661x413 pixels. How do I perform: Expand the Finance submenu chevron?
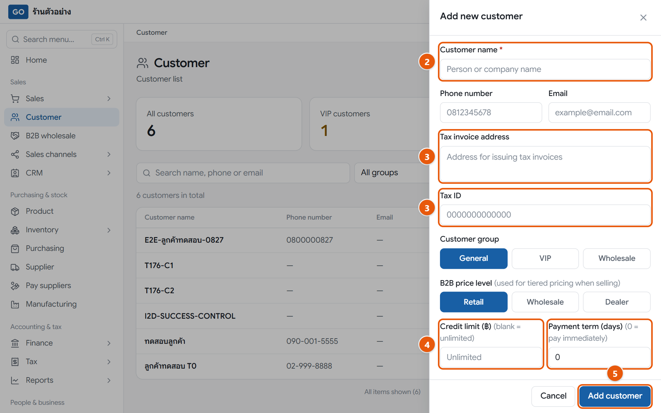(x=109, y=343)
